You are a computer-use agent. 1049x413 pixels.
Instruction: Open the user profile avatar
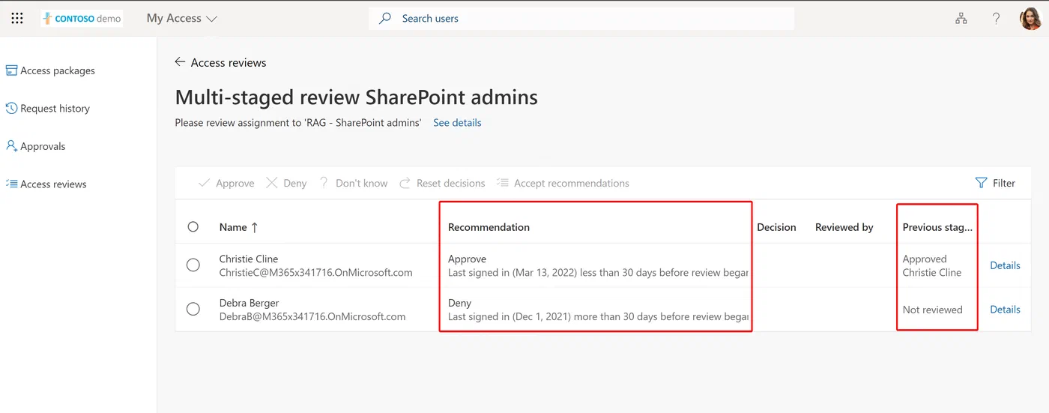pyautogui.click(x=1031, y=18)
